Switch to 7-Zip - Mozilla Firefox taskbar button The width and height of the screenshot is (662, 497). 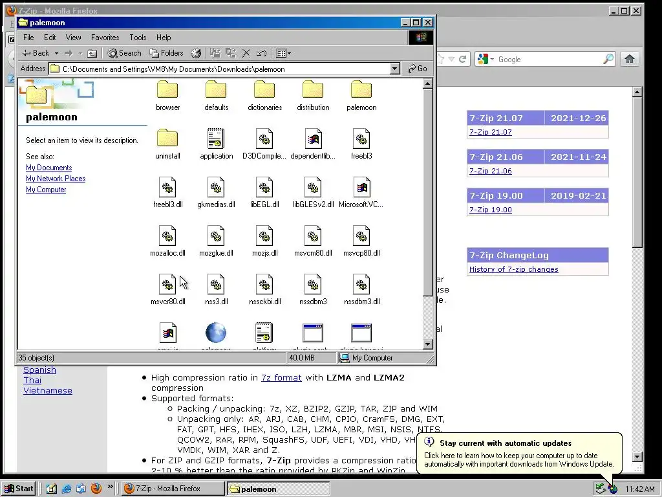pos(173,489)
